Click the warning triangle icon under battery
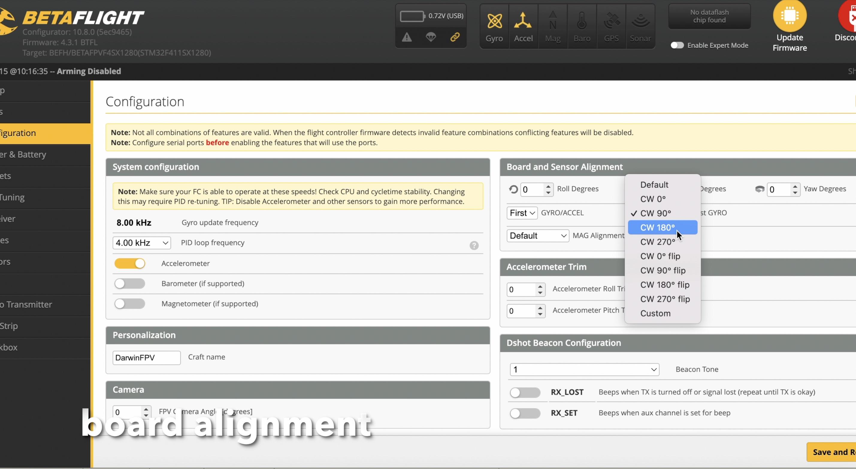This screenshot has width=856, height=469. click(x=407, y=37)
